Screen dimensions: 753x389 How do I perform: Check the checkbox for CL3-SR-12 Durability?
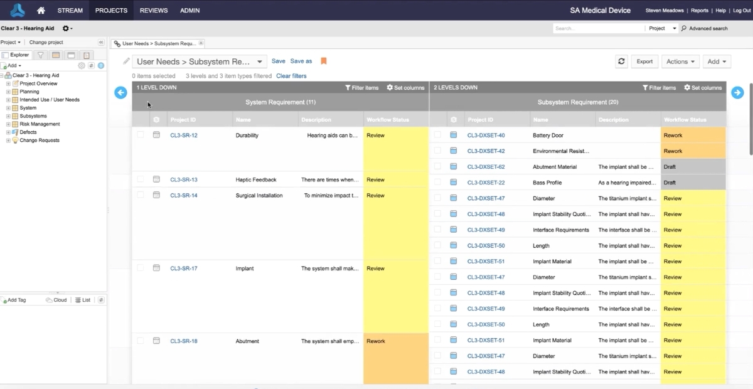tap(141, 135)
